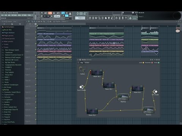
Task: Adjust the master pitch slider
Action: 38,16
